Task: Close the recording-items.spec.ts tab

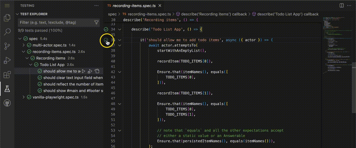Action: pyautogui.click(x=160, y=6)
